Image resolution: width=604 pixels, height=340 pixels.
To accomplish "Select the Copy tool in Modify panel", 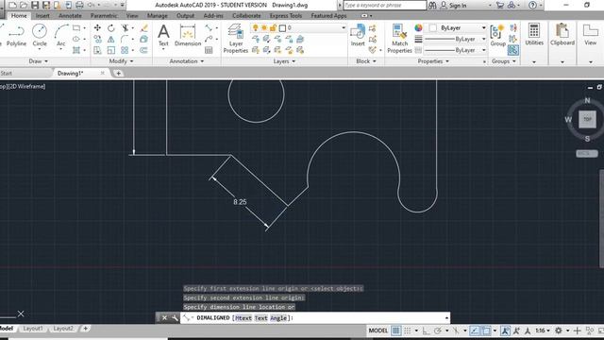I will pyautogui.click(x=97, y=39).
